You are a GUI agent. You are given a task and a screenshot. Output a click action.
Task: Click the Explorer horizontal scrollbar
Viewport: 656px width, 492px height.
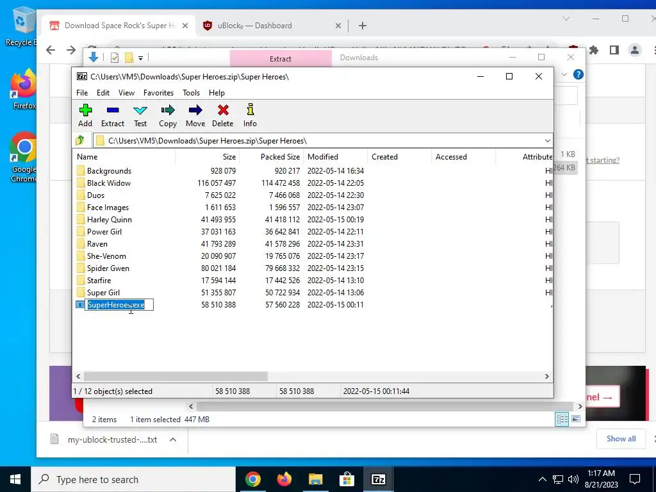pyautogui.click(x=384, y=406)
